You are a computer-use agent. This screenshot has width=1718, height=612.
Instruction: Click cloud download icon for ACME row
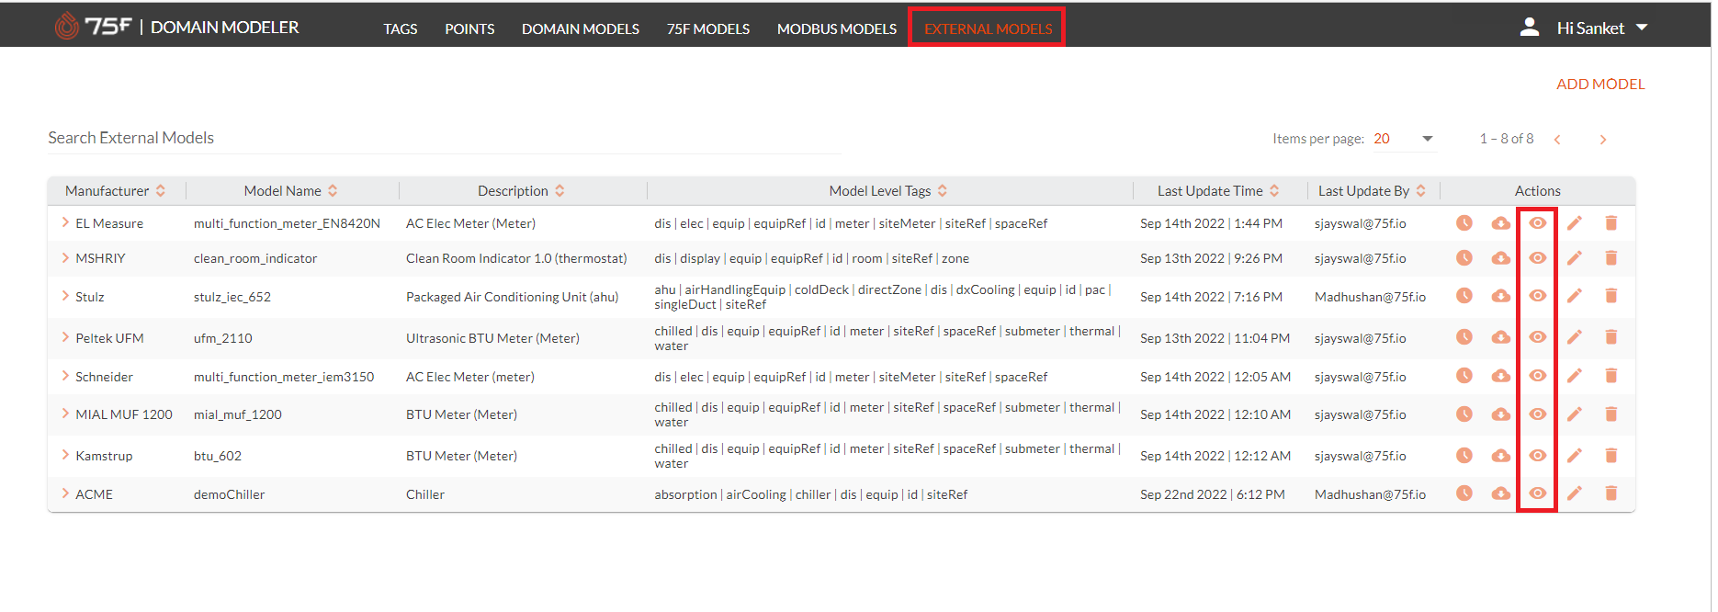[x=1501, y=493]
